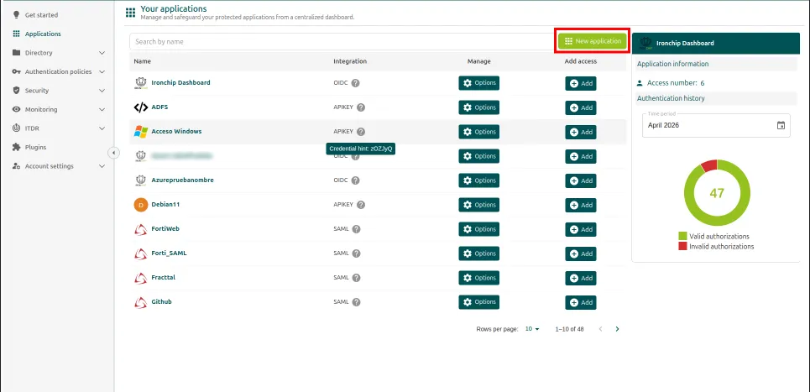
Task: Open the calendar icon in Time period field
Action: click(781, 126)
